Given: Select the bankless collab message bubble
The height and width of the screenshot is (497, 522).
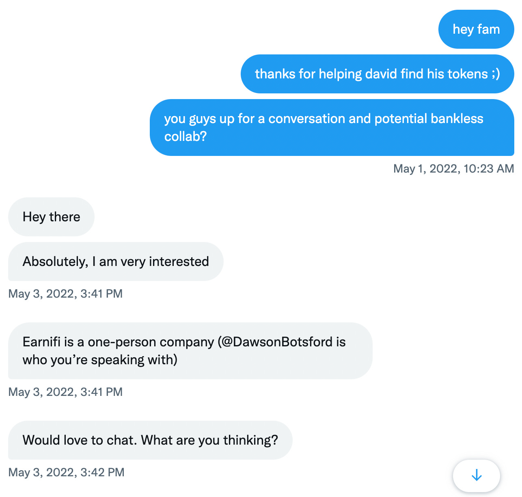Looking at the screenshot, I should (332, 127).
